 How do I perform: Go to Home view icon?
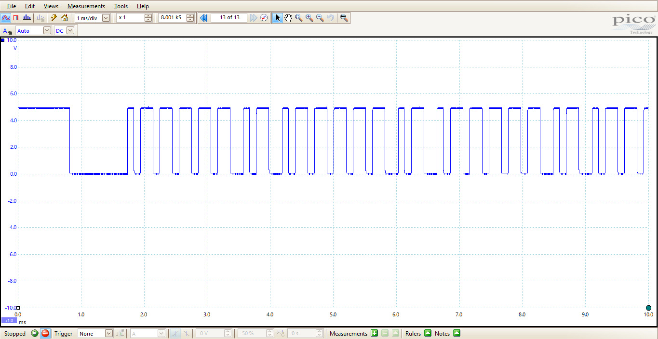[x=65, y=18]
